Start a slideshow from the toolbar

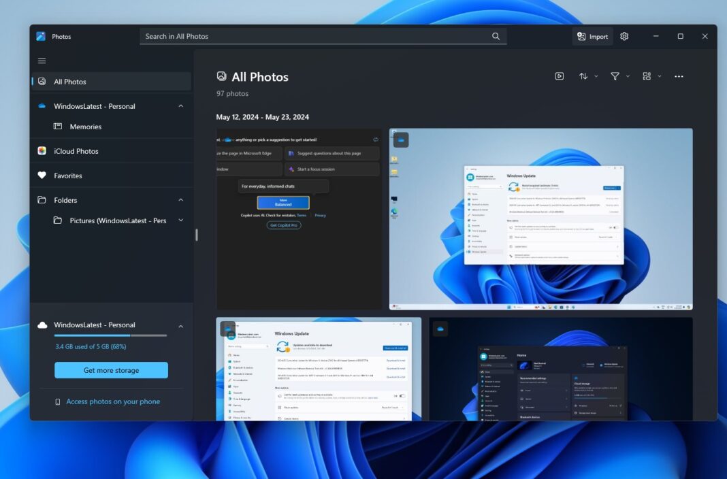560,76
